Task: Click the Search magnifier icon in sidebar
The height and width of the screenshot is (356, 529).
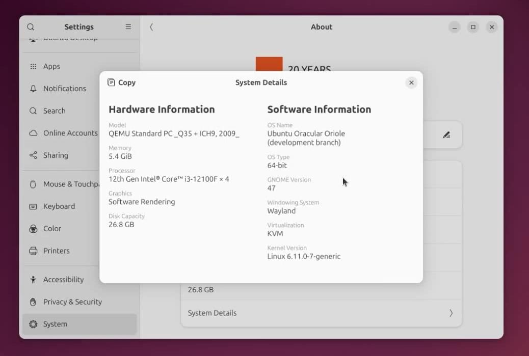Action: [33, 111]
